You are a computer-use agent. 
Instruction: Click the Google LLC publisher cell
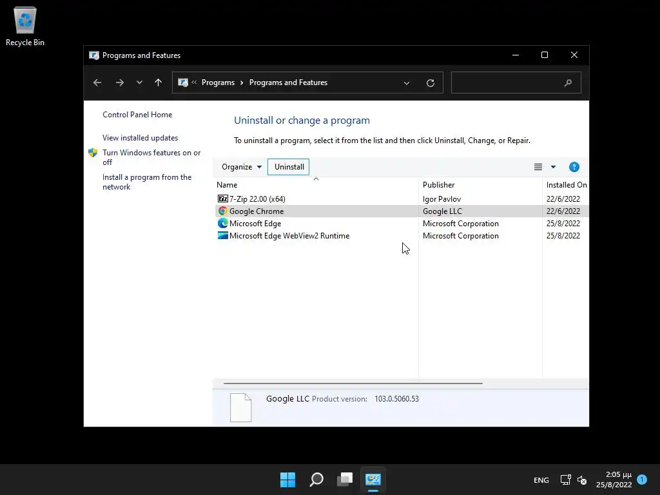442,211
